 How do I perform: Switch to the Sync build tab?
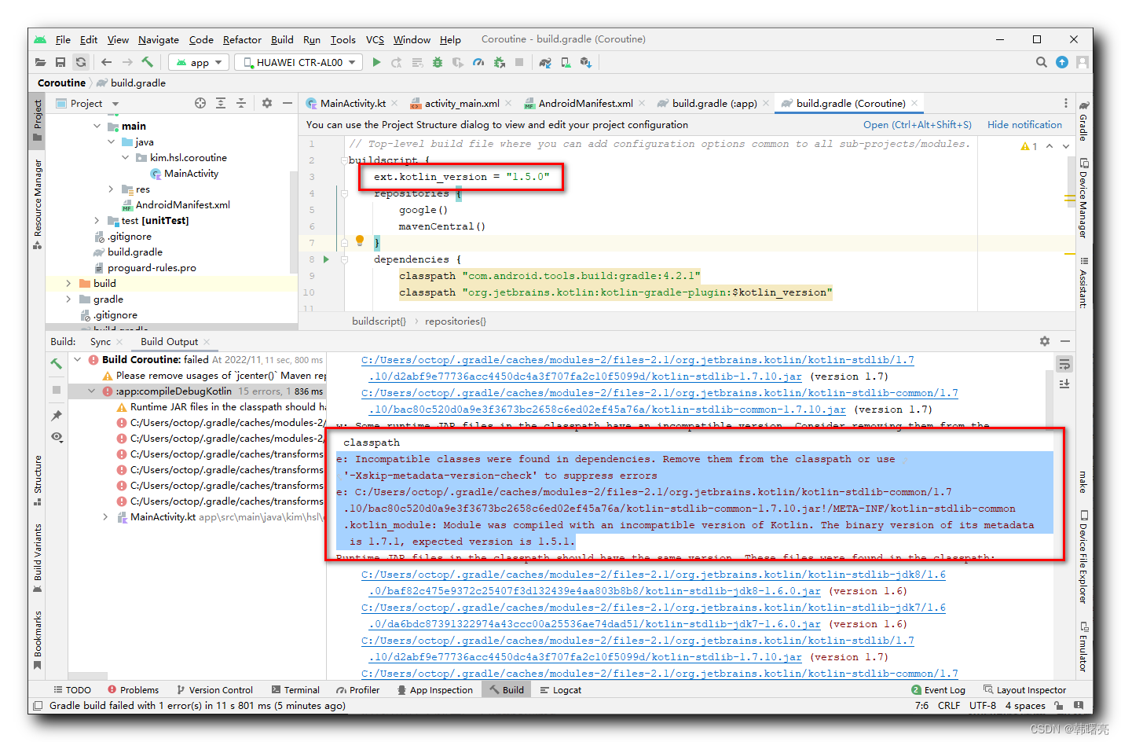click(101, 341)
